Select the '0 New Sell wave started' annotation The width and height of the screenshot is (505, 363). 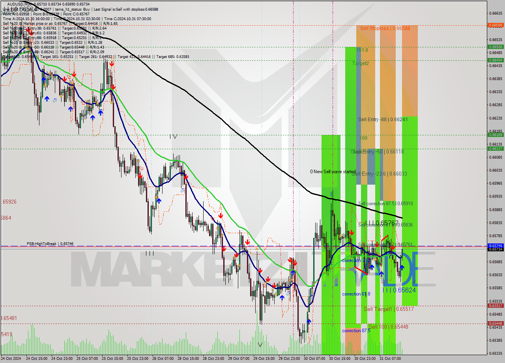(x=333, y=172)
